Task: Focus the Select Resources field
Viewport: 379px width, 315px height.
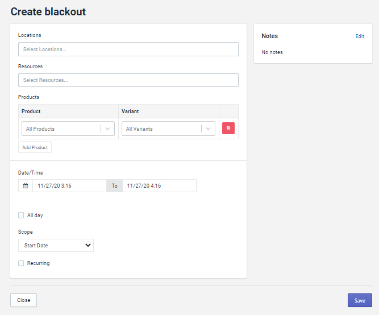Action: click(x=128, y=80)
